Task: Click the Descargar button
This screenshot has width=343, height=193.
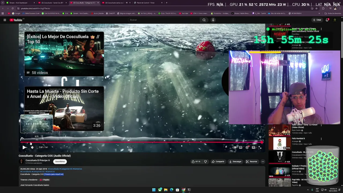Action: [235, 162]
